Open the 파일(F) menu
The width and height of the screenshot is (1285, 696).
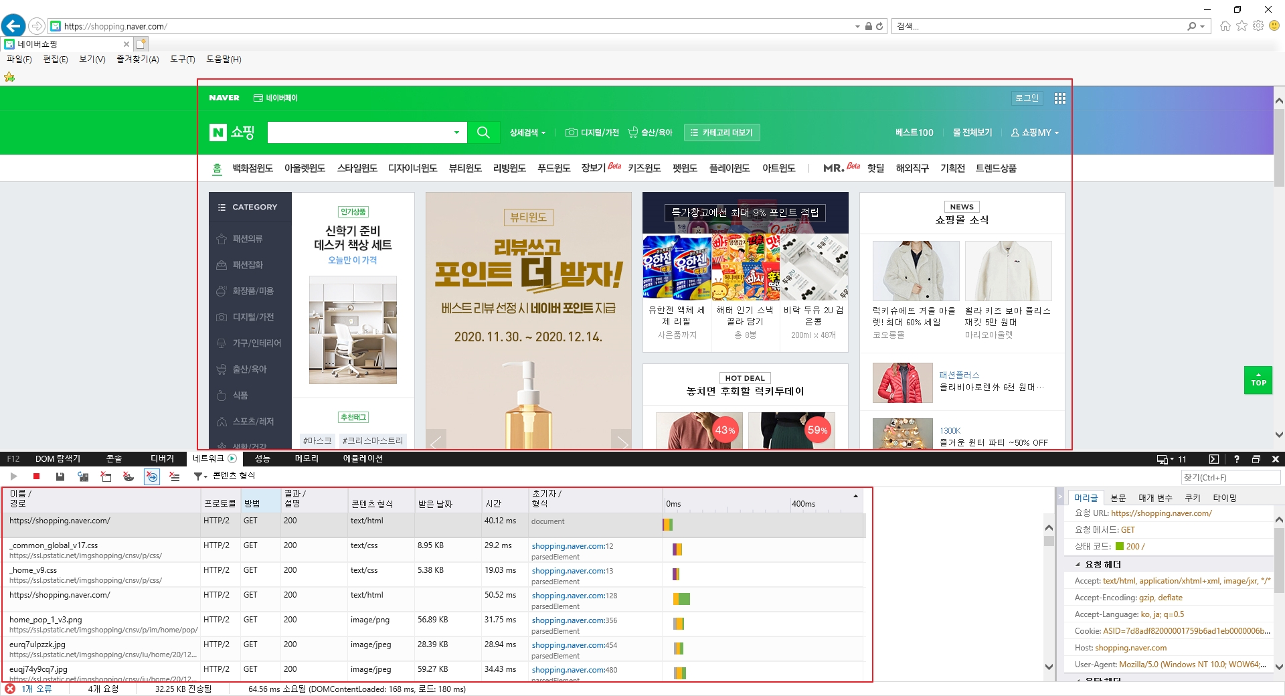(19, 59)
